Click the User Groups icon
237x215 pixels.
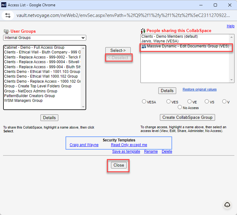[x=6, y=31]
